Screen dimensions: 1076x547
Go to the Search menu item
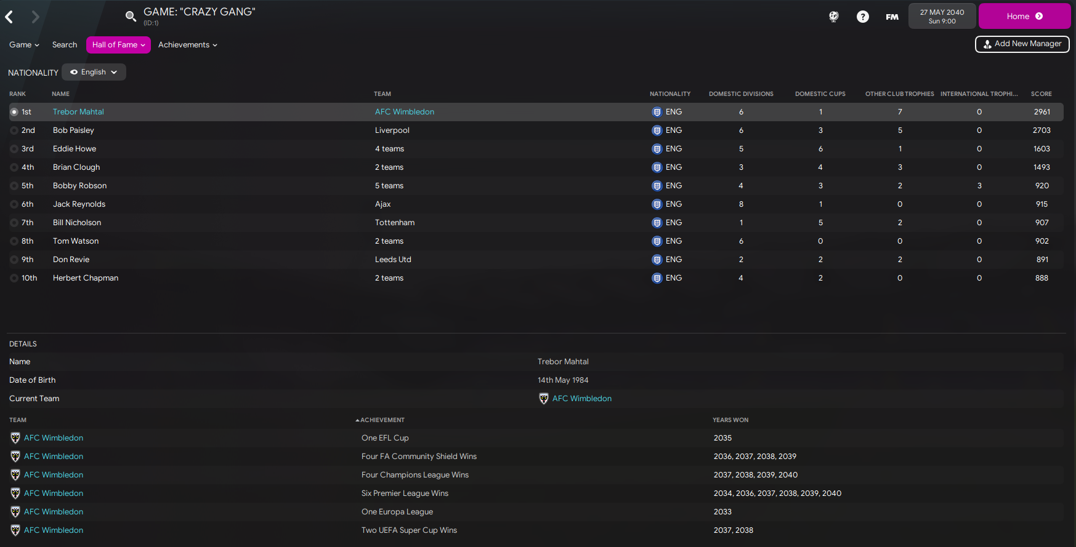(65, 45)
